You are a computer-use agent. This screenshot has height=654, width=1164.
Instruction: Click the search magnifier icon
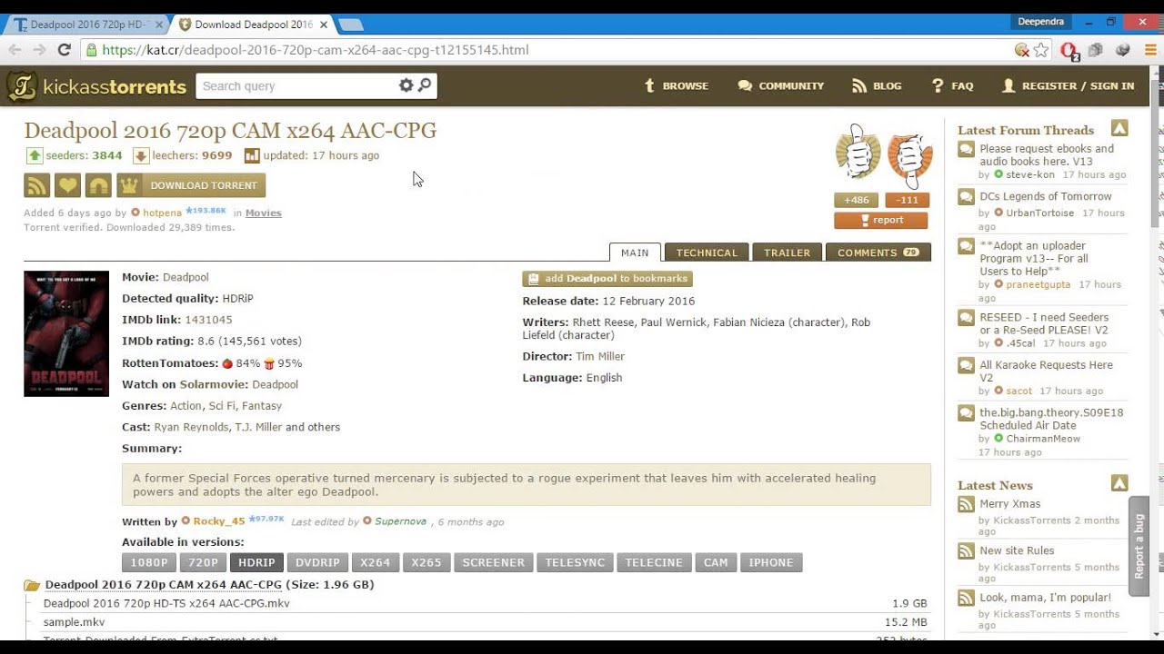[425, 85]
